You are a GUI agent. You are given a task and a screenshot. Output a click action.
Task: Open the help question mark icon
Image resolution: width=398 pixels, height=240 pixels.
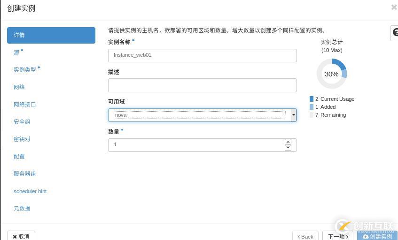coord(395,33)
